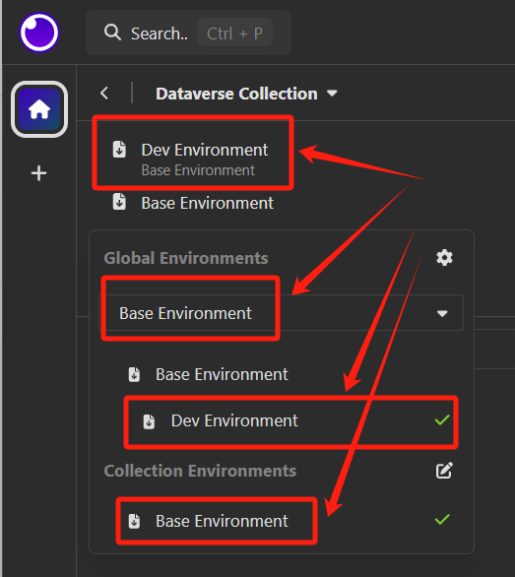This screenshot has height=577, width=515.
Task: Click the Dataverse Collection dropdown arrow
Action: [x=332, y=94]
